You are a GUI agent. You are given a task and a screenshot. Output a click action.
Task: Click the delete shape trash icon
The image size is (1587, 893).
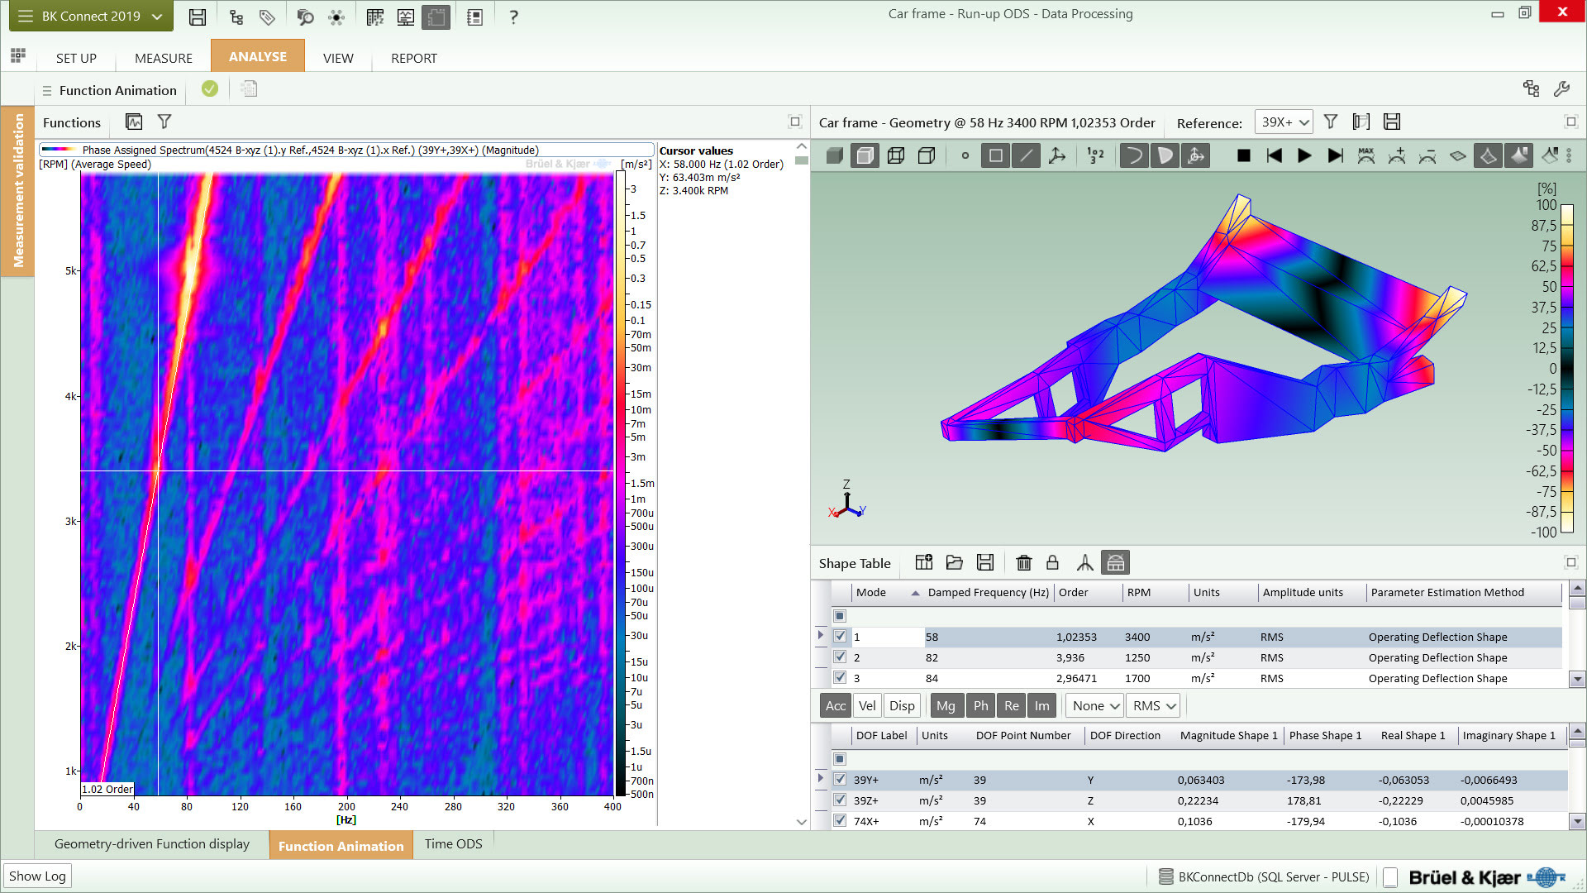[x=1023, y=563]
